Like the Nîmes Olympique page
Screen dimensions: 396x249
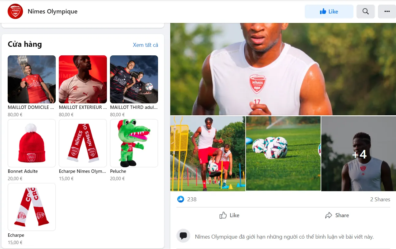click(x=329, y=12)
